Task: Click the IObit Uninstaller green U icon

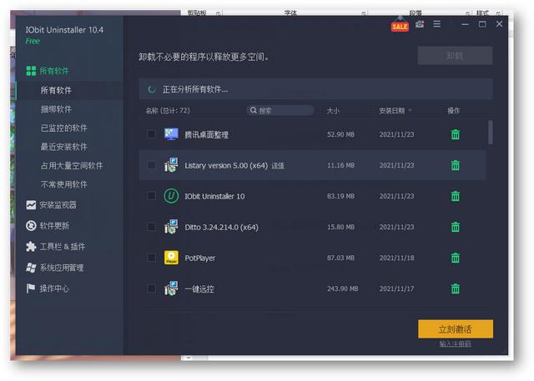Action: click(171, 196)
